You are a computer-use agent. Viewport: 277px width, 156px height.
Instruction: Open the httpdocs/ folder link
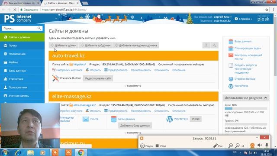pyautogui.click(x=80, y=65)
